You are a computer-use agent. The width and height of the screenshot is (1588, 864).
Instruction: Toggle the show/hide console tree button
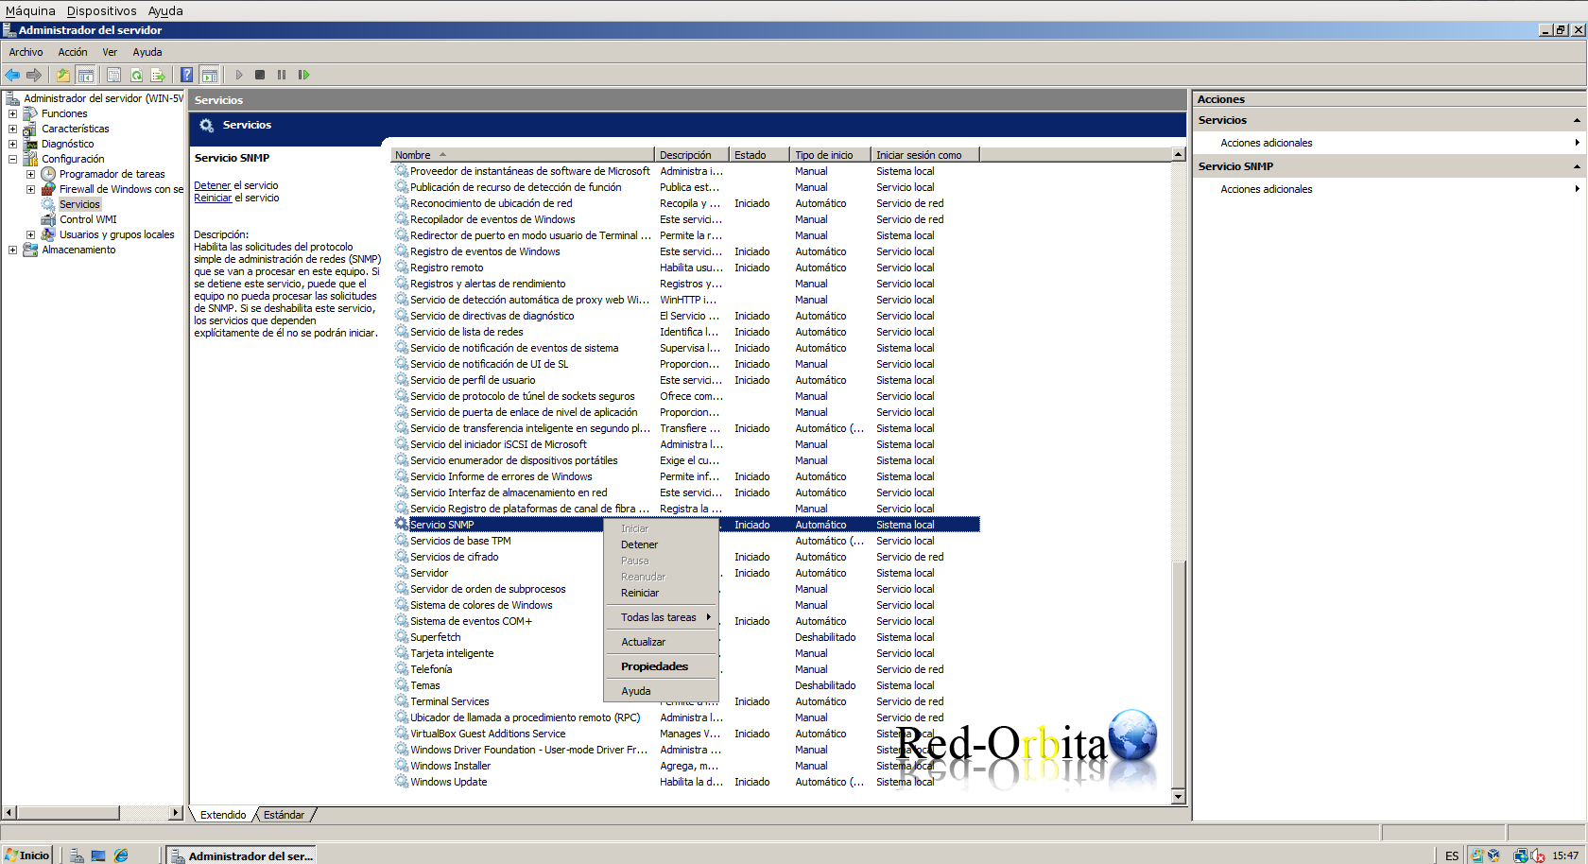click(85, 75)
